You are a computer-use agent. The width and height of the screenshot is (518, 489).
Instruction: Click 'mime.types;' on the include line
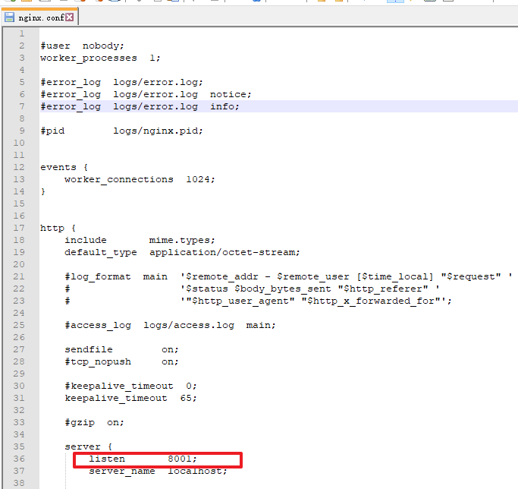click(182, 240)
